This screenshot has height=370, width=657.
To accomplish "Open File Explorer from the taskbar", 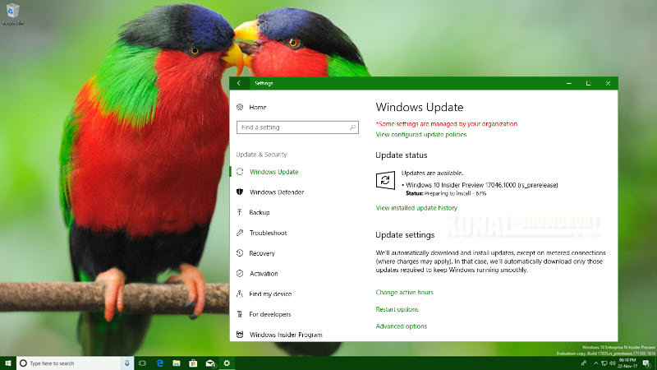I will point(177,363).
